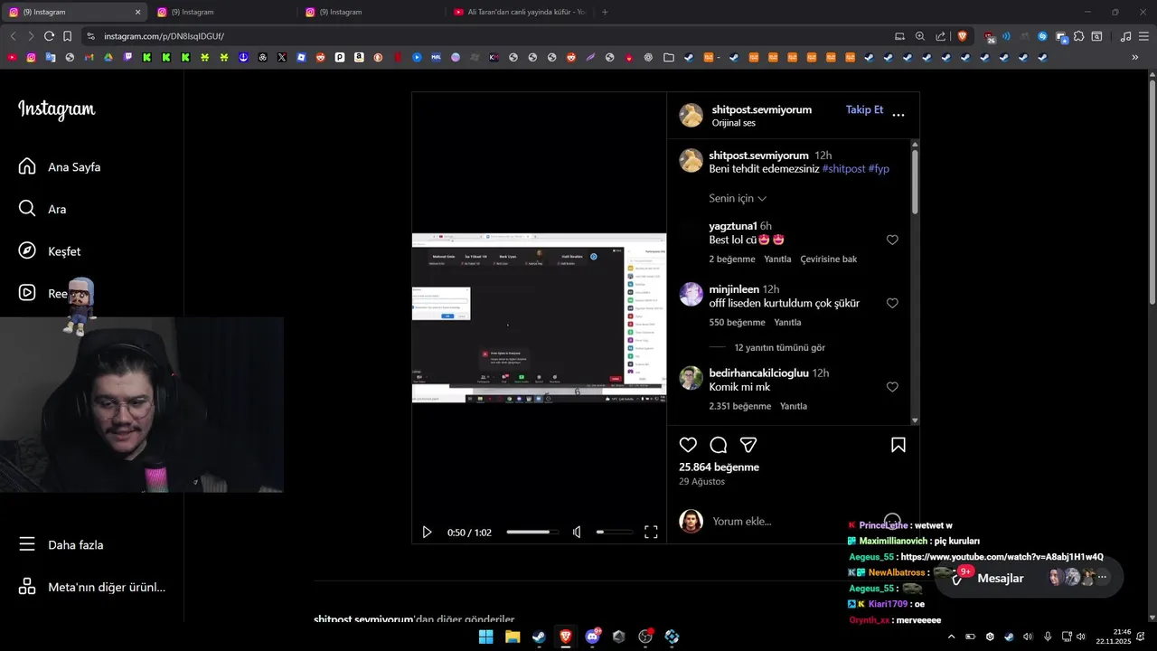Open Windows Start menu

[485, 637]
